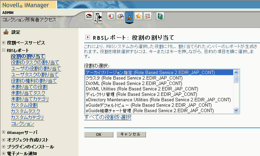Viewport: 260px width, 156px height.
Task: Select eGuide組織チャート管理 role in list
Action: point(159,110)
